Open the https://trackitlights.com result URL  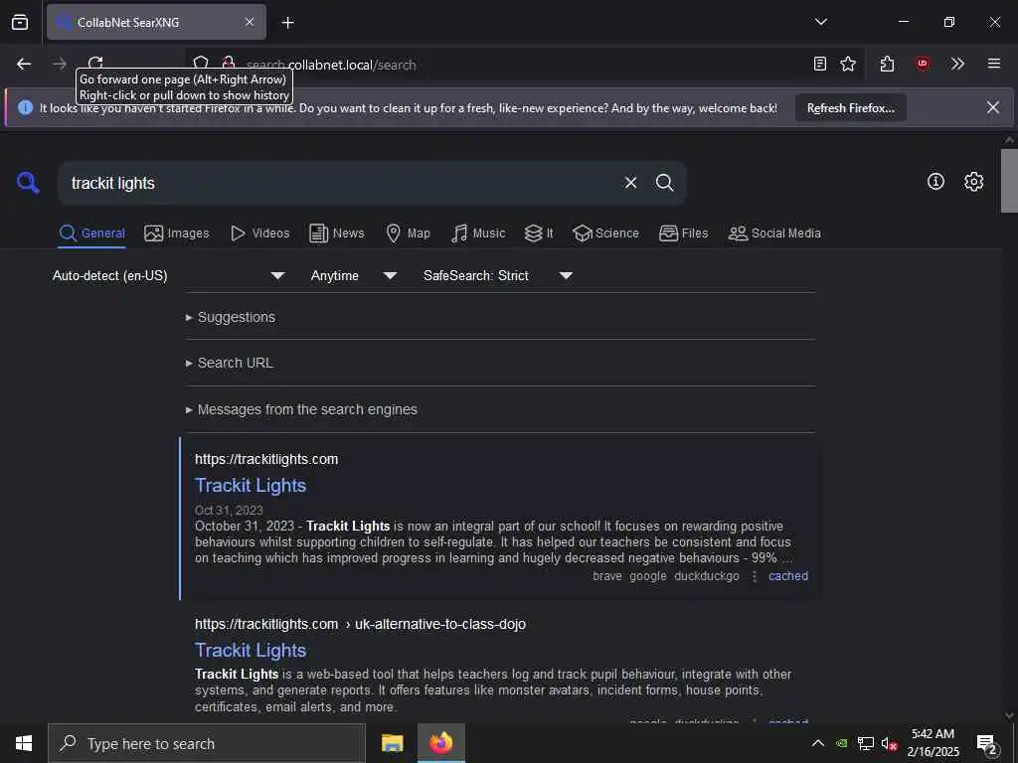click(266, 459)
